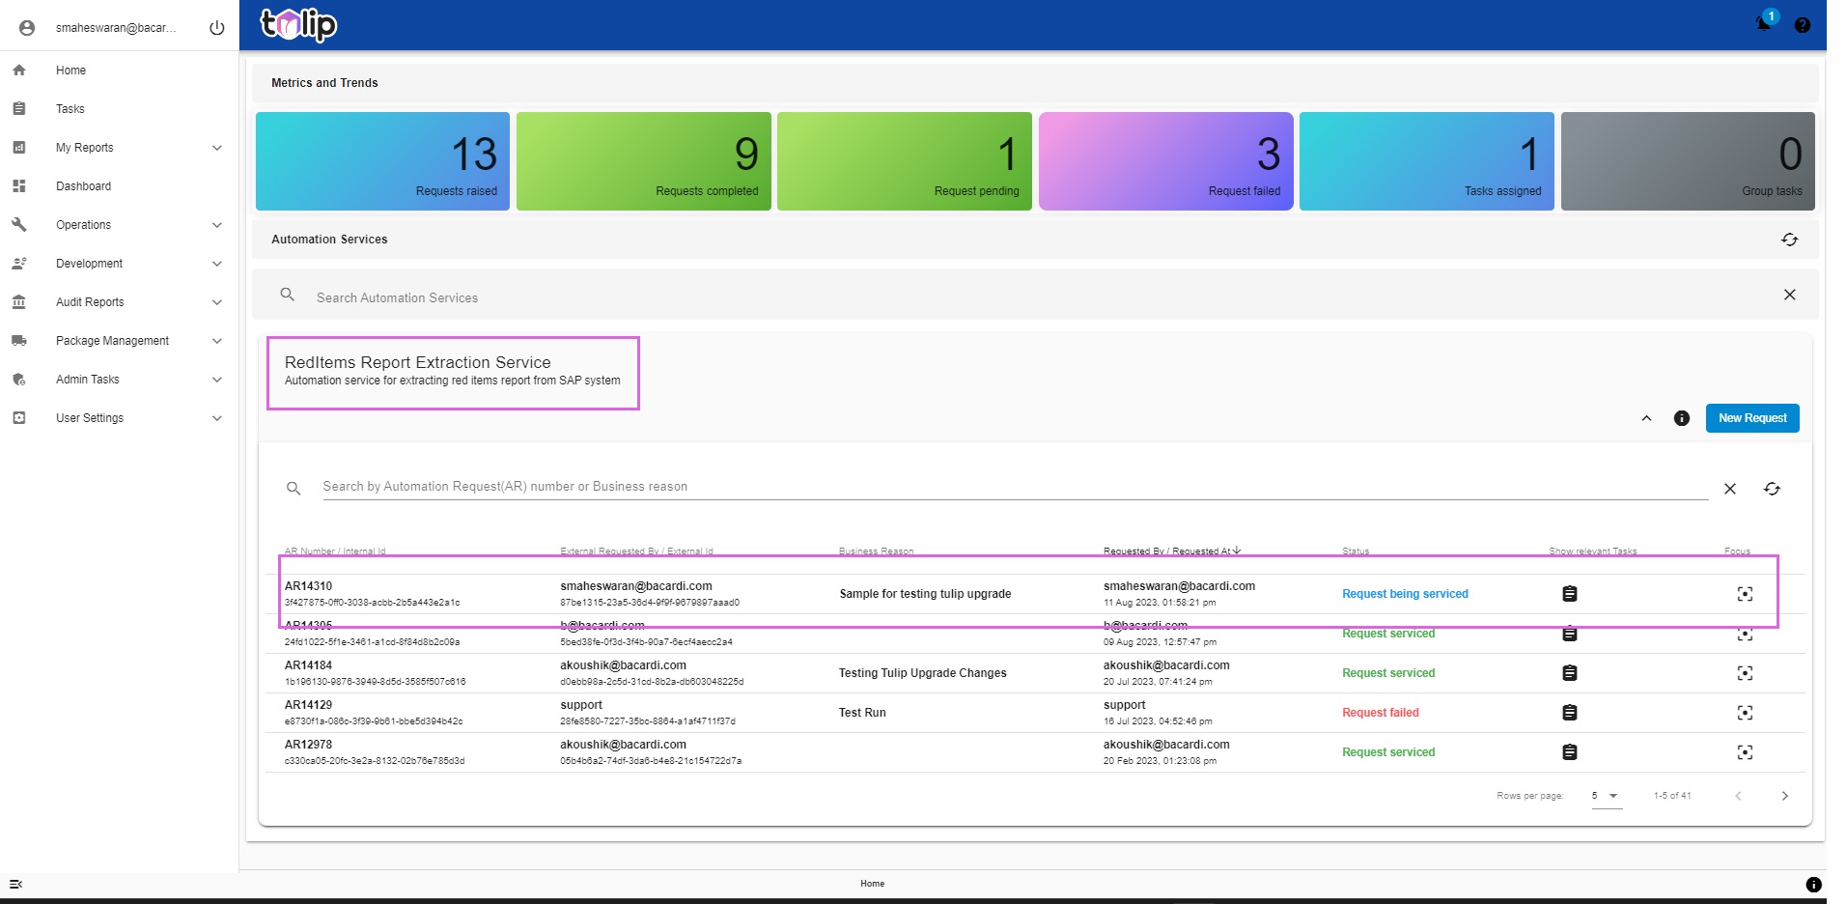Click the bottom-right info icon
1847x904 pixels.
[x=1813, y=884]
